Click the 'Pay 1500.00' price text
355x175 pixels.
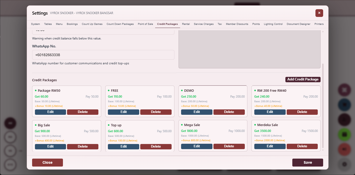(x=310, y=131)
